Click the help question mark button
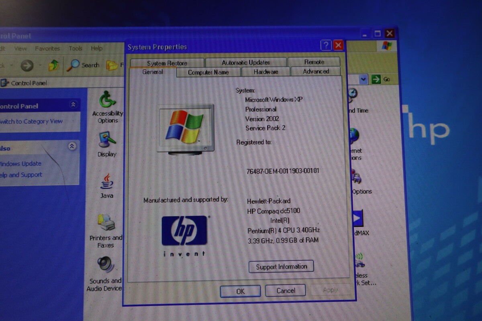Image resolution: width=482 pixels, height=321 pixels. [326, 45]
